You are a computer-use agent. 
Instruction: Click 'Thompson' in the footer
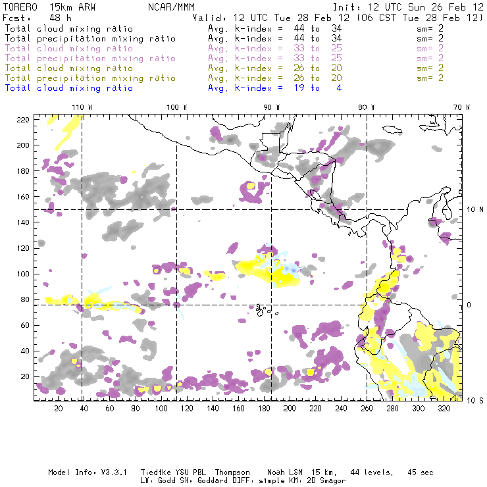pyautogui.click(x=232, y=473)
